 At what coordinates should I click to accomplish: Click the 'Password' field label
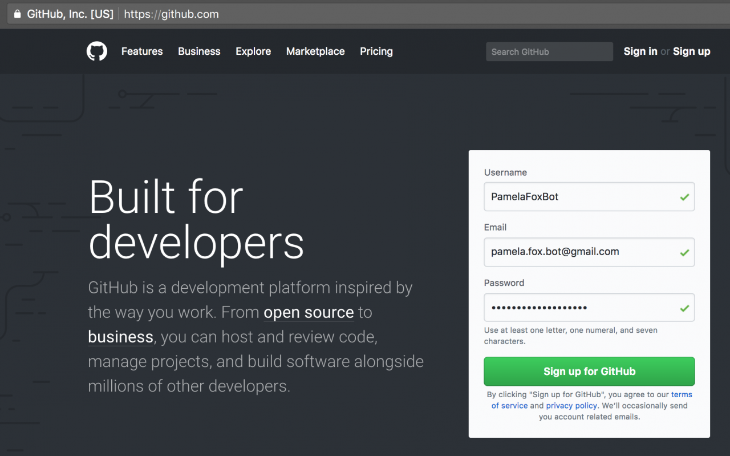(504, 283)
